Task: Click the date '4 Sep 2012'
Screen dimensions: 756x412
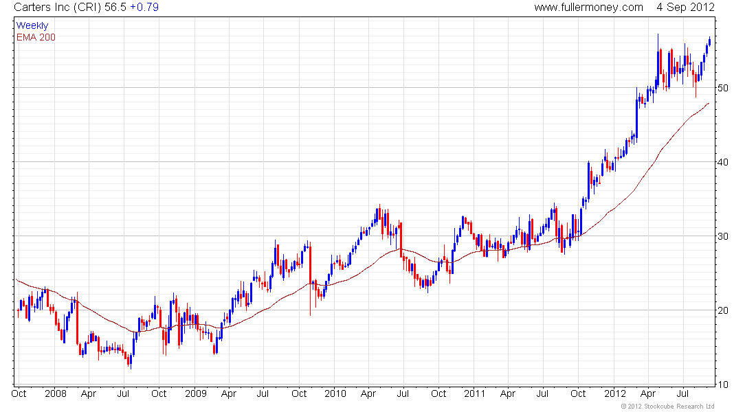Action: click(x=685, y=8)
